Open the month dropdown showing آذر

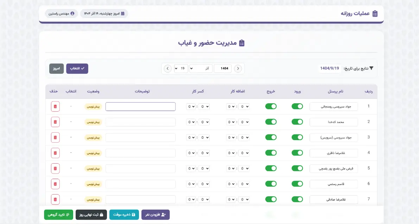point(201,68)
